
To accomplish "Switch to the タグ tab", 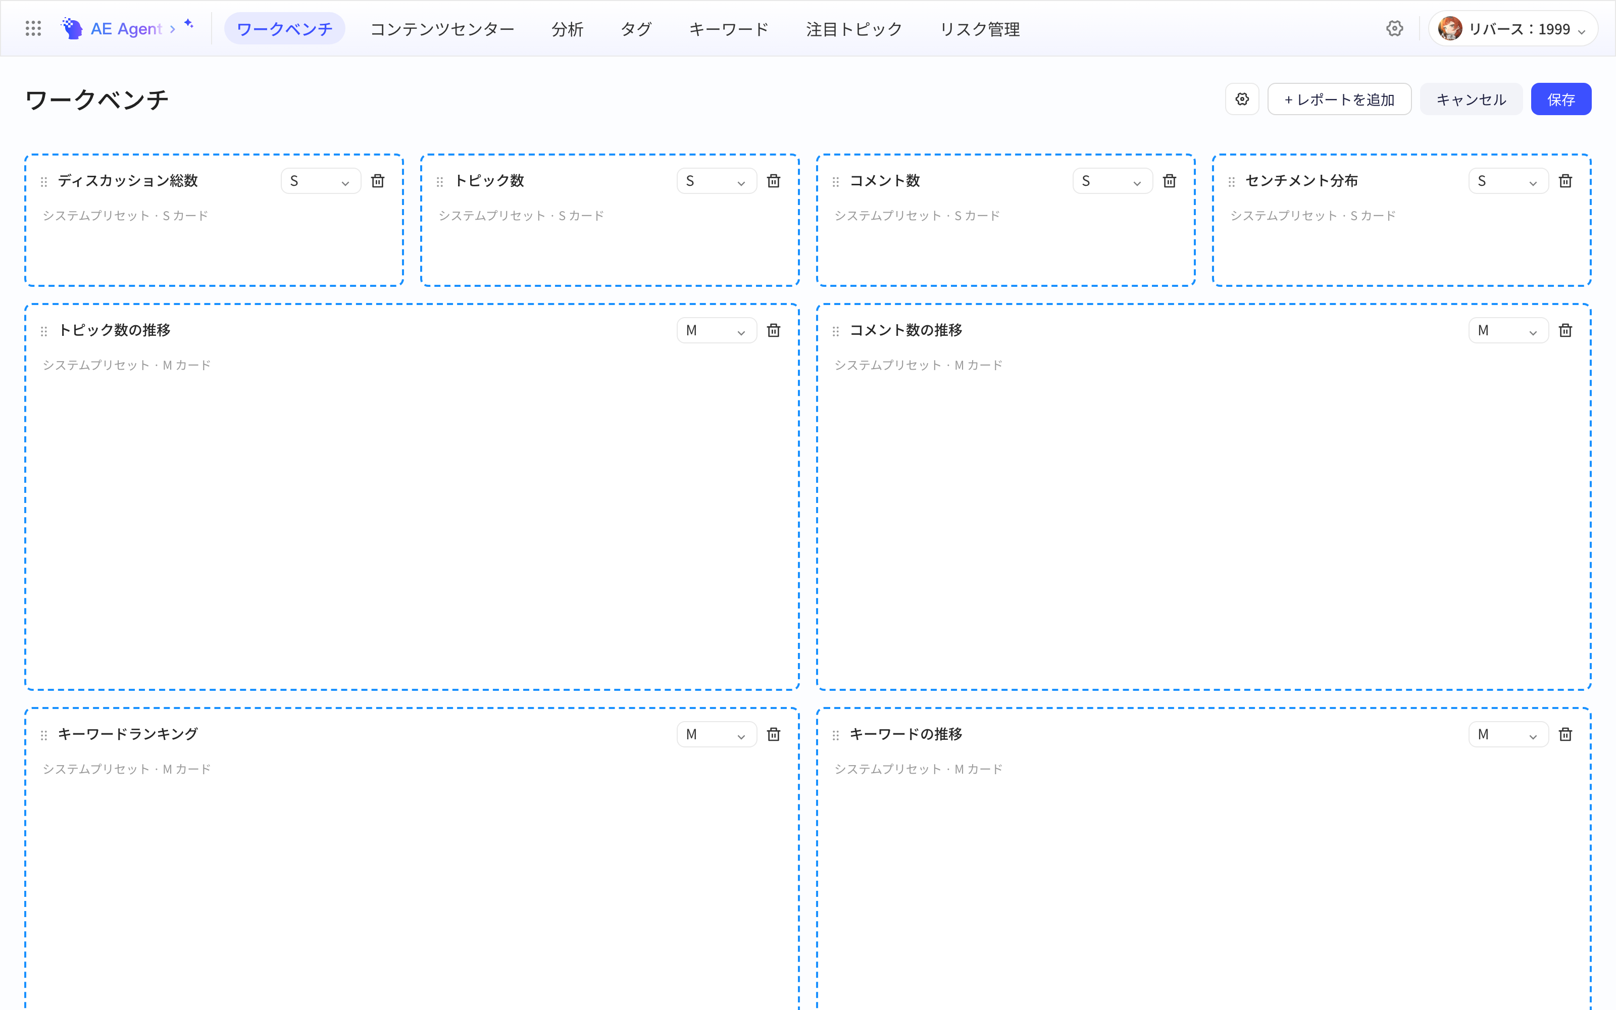I will point(636,29).
